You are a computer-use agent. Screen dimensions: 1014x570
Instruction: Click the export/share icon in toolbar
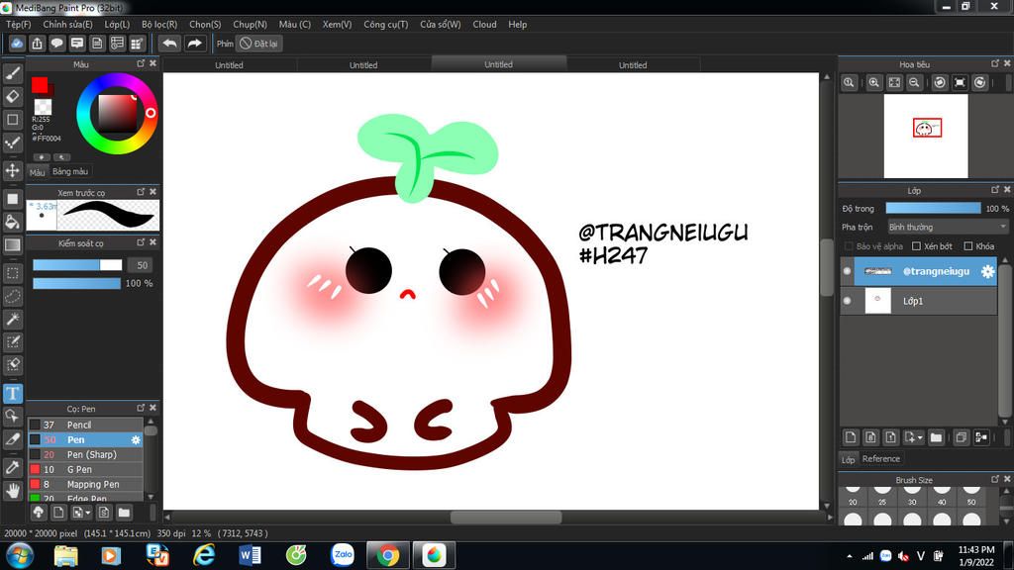[37, 44]
